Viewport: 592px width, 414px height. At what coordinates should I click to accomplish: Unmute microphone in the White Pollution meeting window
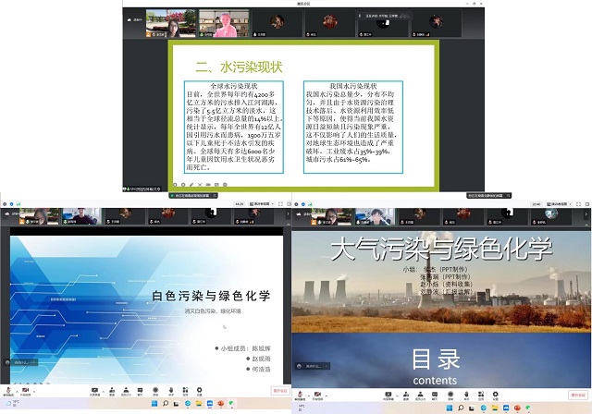point(8,391)
